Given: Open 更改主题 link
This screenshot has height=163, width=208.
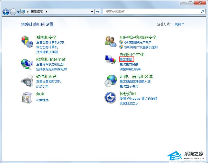Looking at the screenshot, I should [126, 59].
